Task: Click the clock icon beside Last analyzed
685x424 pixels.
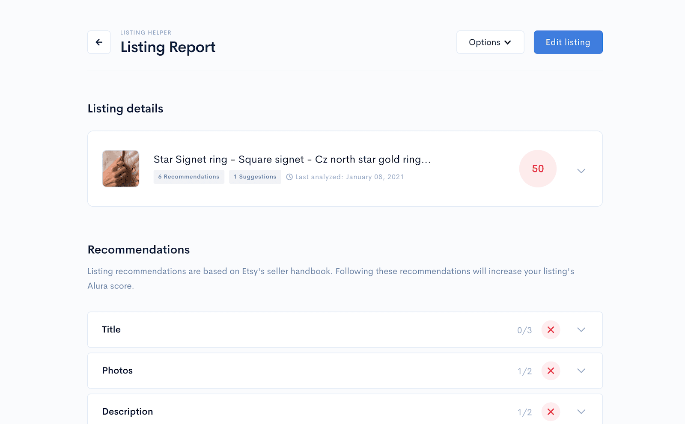Action: coord(289,177)
